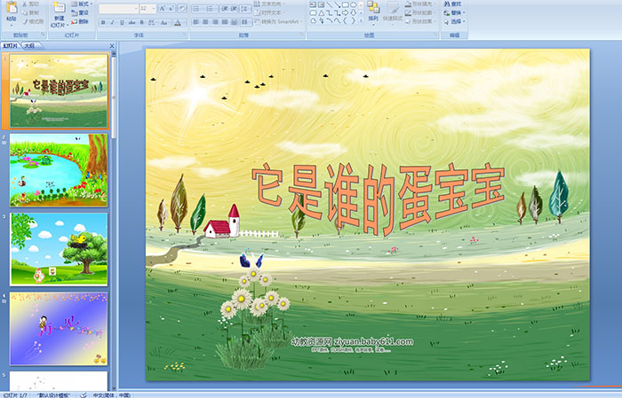
Task: Open Drawing dialog launcher in 绘图 group
Action: (436, 35)
